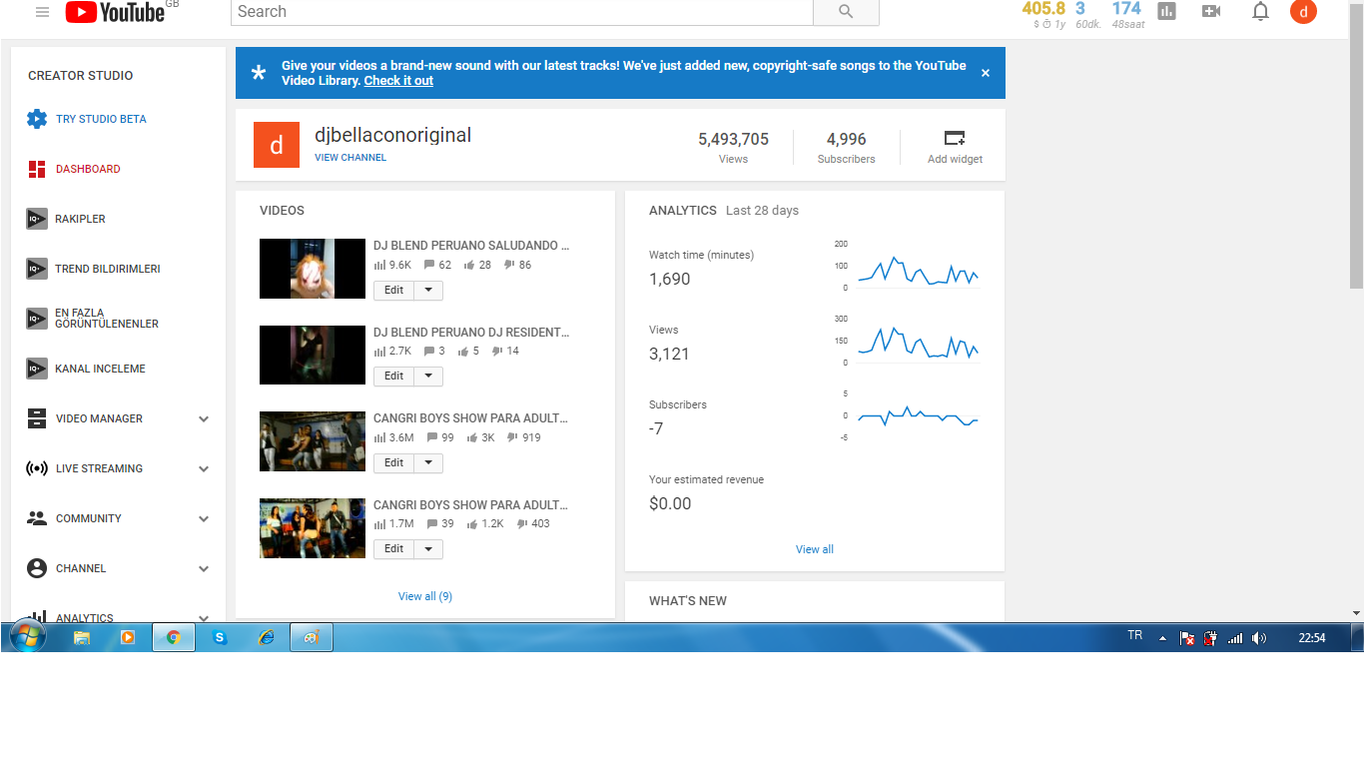Viewport: 1364px width, 767px height.
Task: Select Dashboard in the sidebar
Action: coord(88,169)
